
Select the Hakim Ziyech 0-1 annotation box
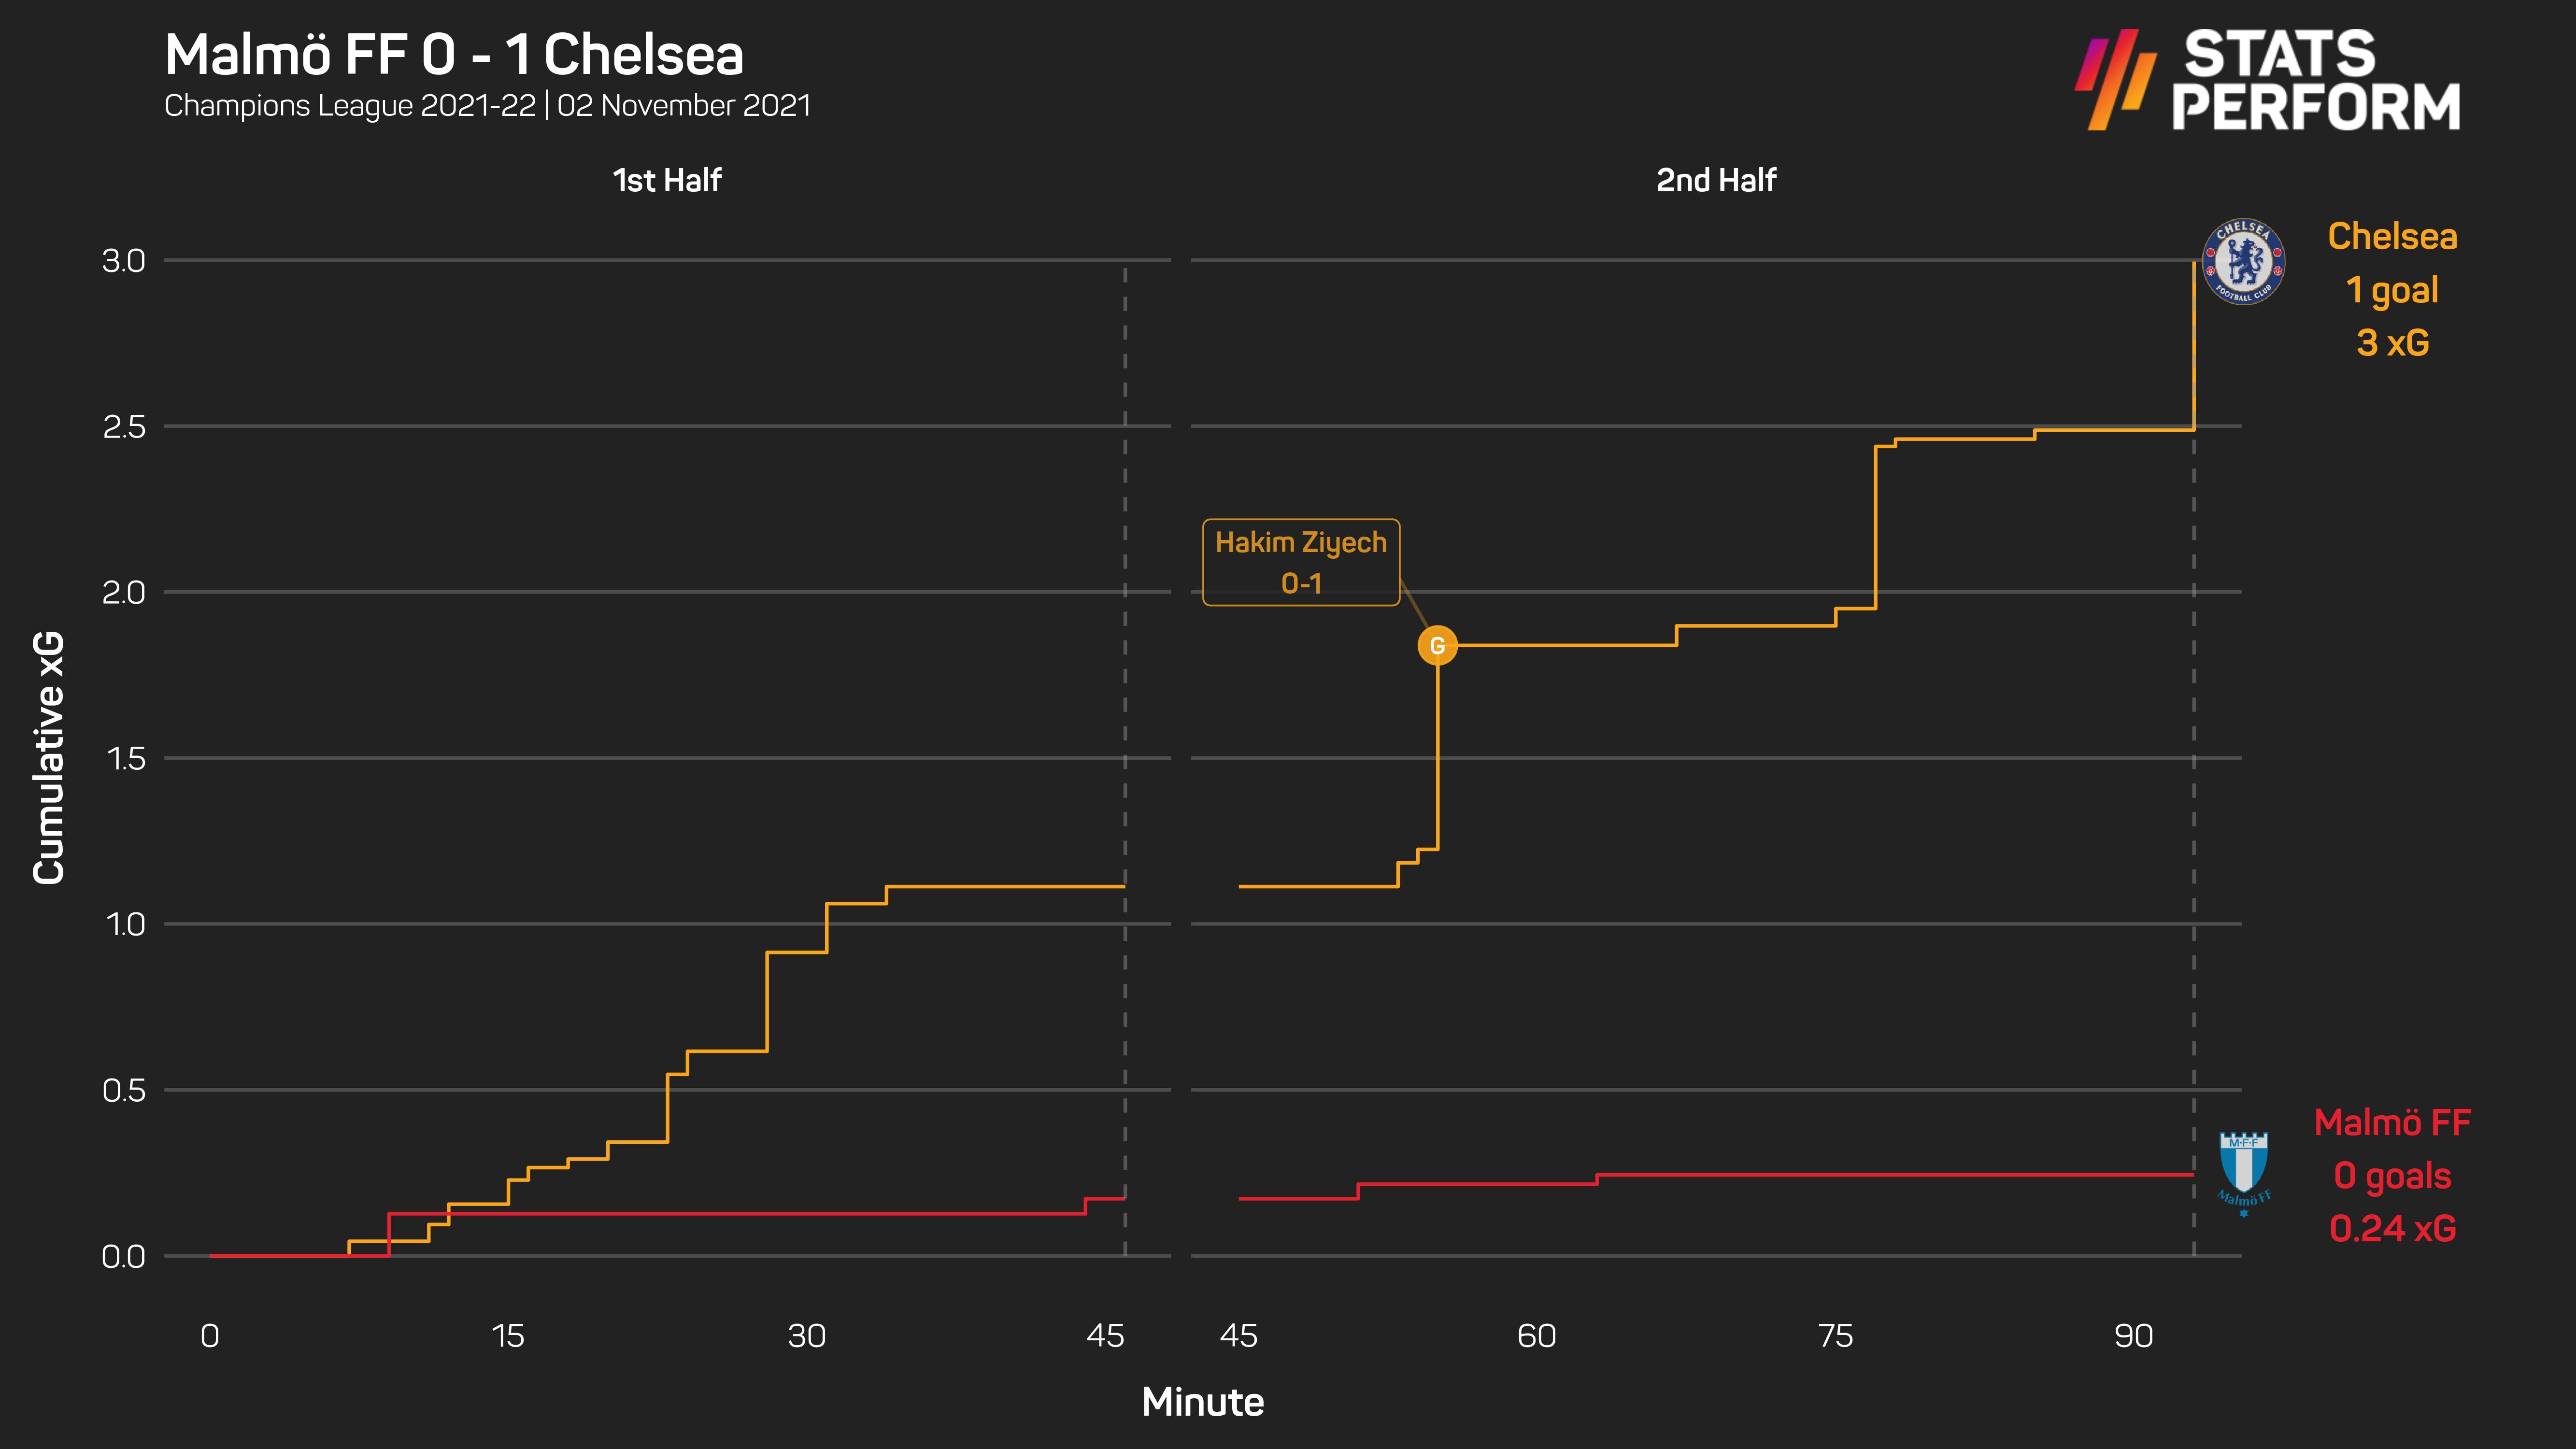tap(1300, 562)
